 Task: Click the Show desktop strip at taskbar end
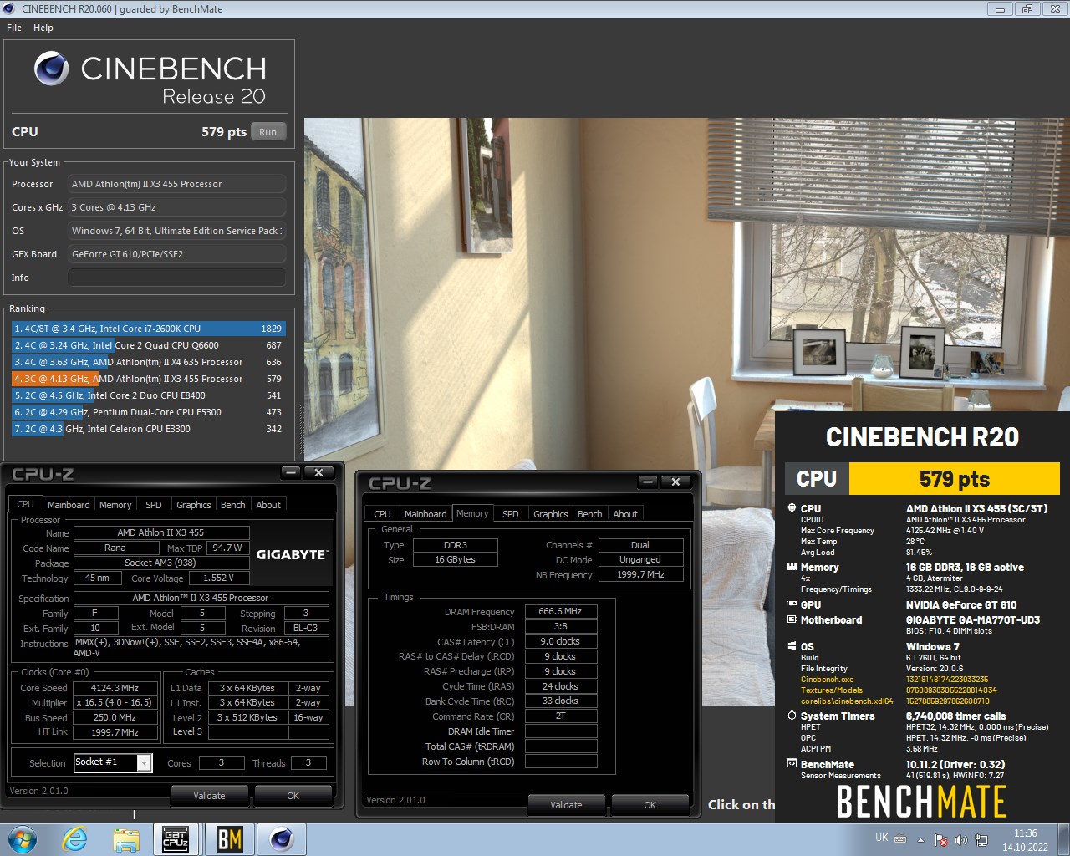[x=1064, y=839]
